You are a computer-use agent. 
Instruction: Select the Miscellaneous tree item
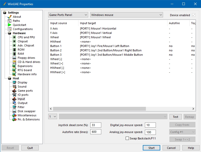(x=27, y=116)
